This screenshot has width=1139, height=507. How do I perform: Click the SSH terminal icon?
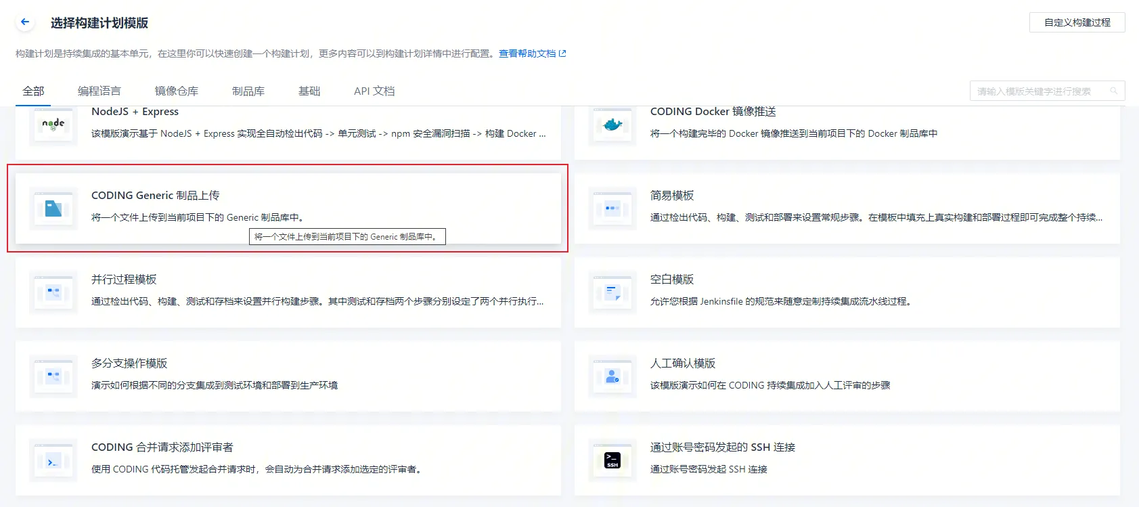click(x=612, y=460)
